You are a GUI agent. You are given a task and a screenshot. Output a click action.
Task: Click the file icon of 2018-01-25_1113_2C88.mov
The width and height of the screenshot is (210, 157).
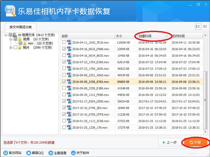pyautogui.click(x=69, y=121)
